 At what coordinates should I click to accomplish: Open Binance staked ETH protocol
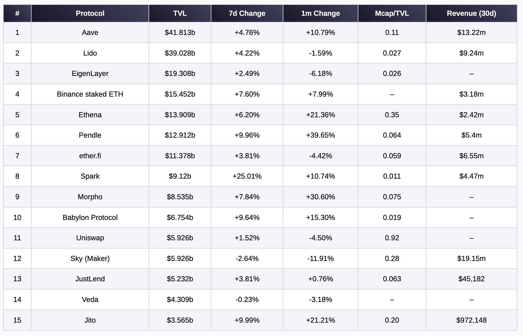pos(90,94)
